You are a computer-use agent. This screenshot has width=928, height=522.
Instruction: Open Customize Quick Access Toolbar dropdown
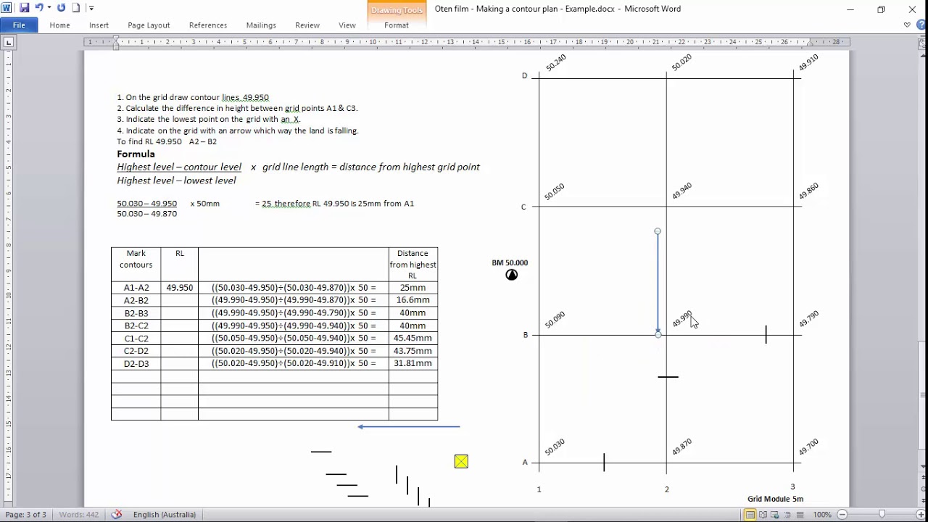point(91,9)
